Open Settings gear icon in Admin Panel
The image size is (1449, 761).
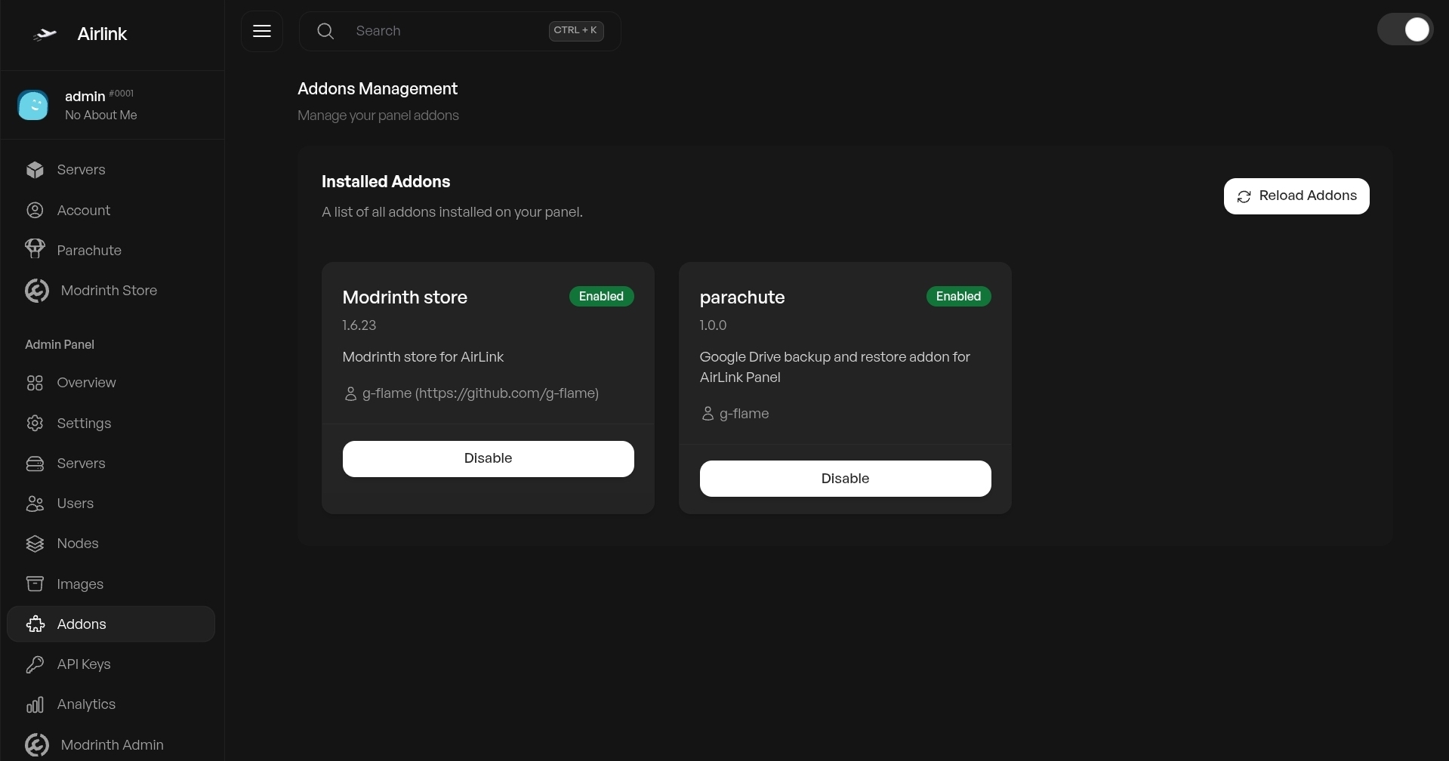(x=35, y=424)
